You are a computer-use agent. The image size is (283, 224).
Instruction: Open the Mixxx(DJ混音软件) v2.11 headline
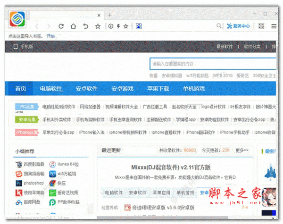tap(171, 168)
